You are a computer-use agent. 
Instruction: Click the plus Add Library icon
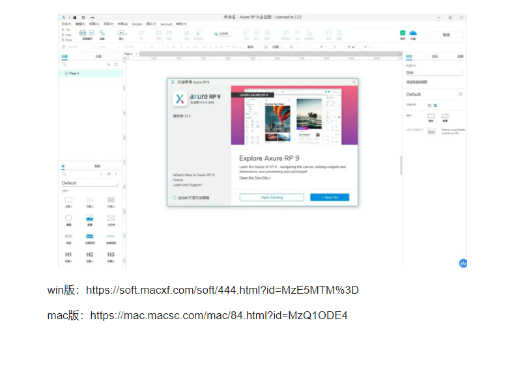tap(101, 174)
